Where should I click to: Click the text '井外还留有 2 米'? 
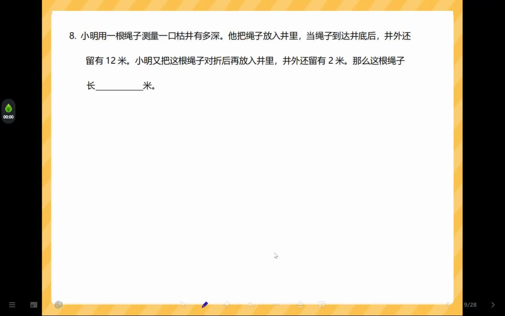313,61
